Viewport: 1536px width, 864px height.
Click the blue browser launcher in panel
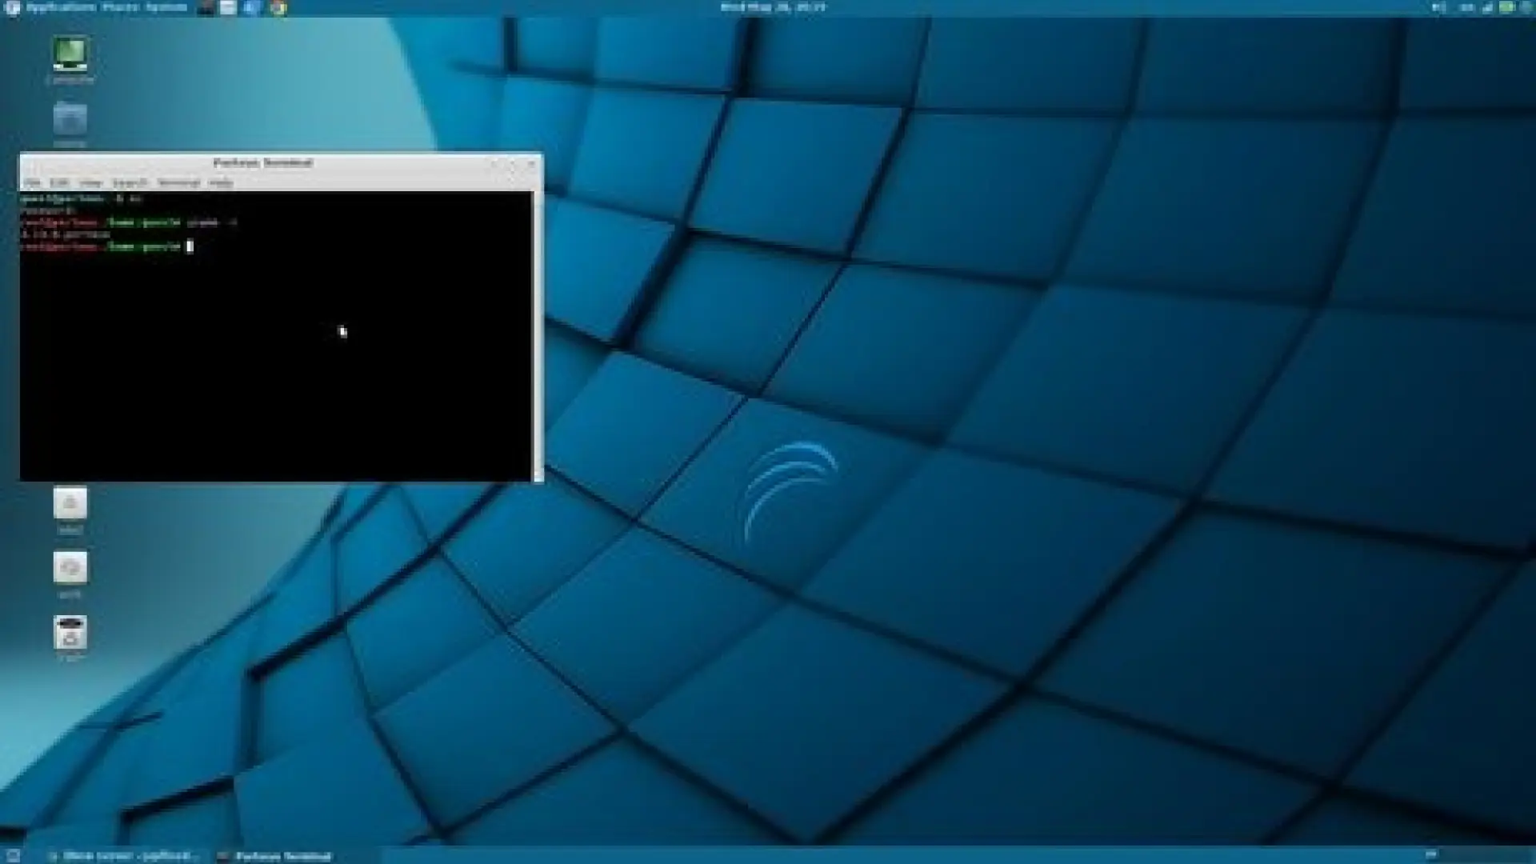click(252, 8)
